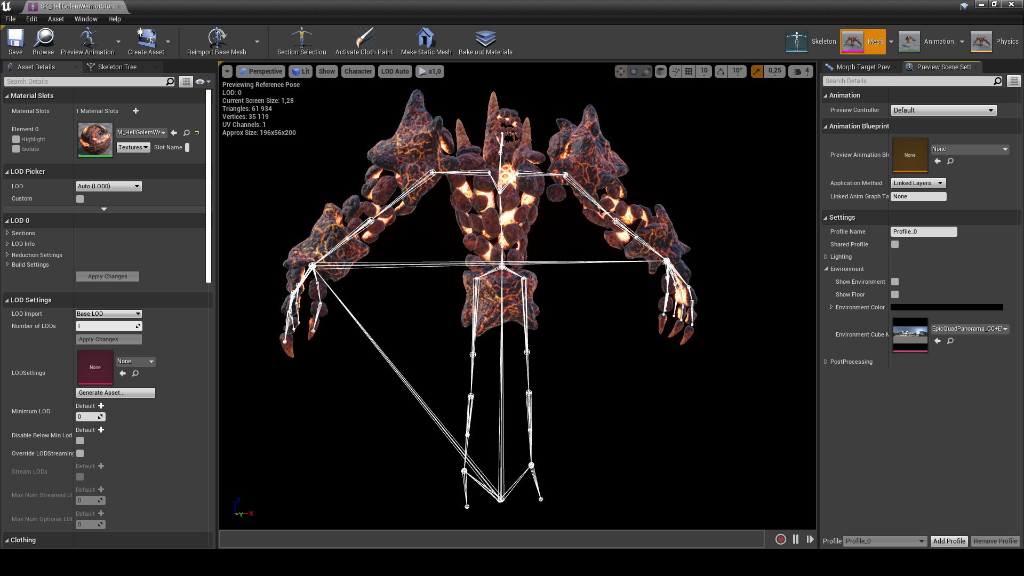
Task: Open the LOD dropdown set to Auto (LOD0)
Action: [108, 186]
